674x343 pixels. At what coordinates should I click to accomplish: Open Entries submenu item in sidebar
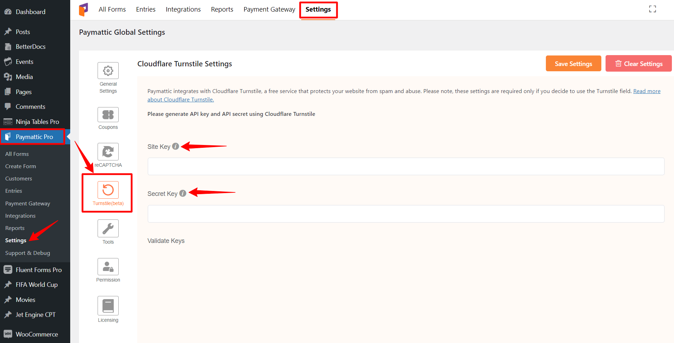(x=14, y=191)
